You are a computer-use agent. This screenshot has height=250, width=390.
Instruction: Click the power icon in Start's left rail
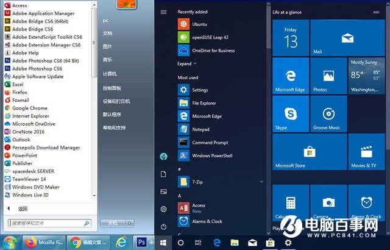pos(163,226)
